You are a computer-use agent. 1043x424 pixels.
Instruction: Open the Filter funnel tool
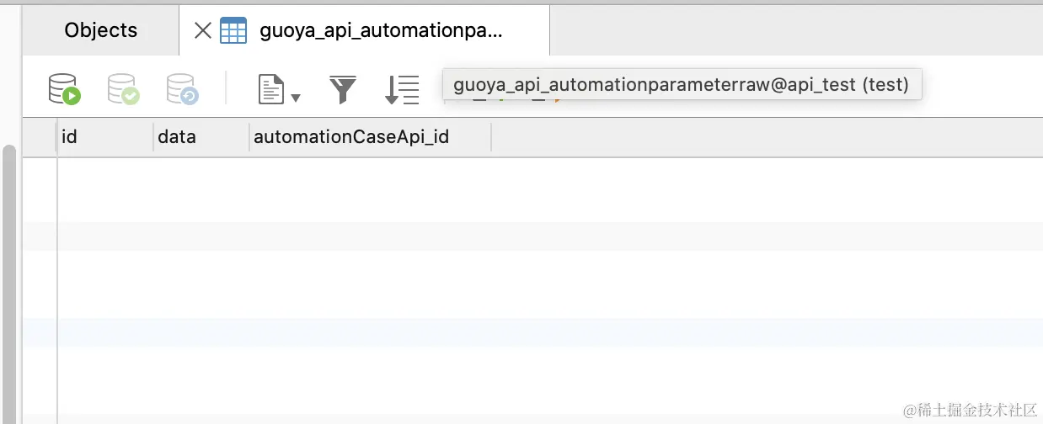click(343, 88)
